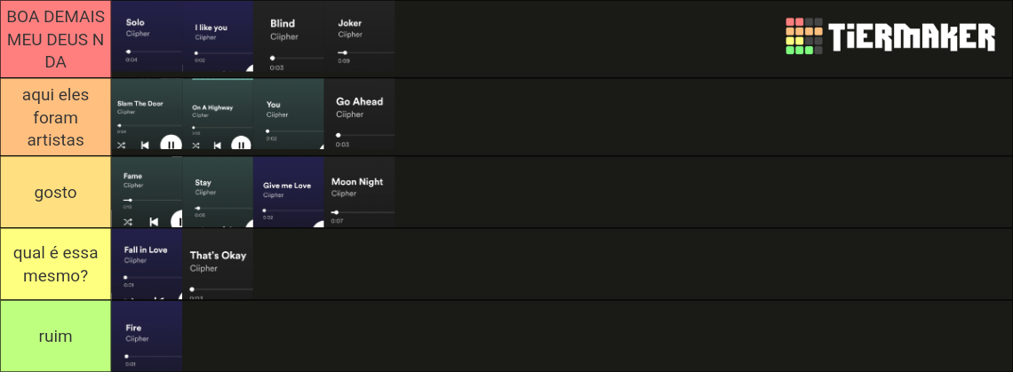The height and width of the screenshot is (372, 1013).
Task: Select the 'aqui eles foram artistas' tier label
Action: pyautogui.click(x=56, y=117)
